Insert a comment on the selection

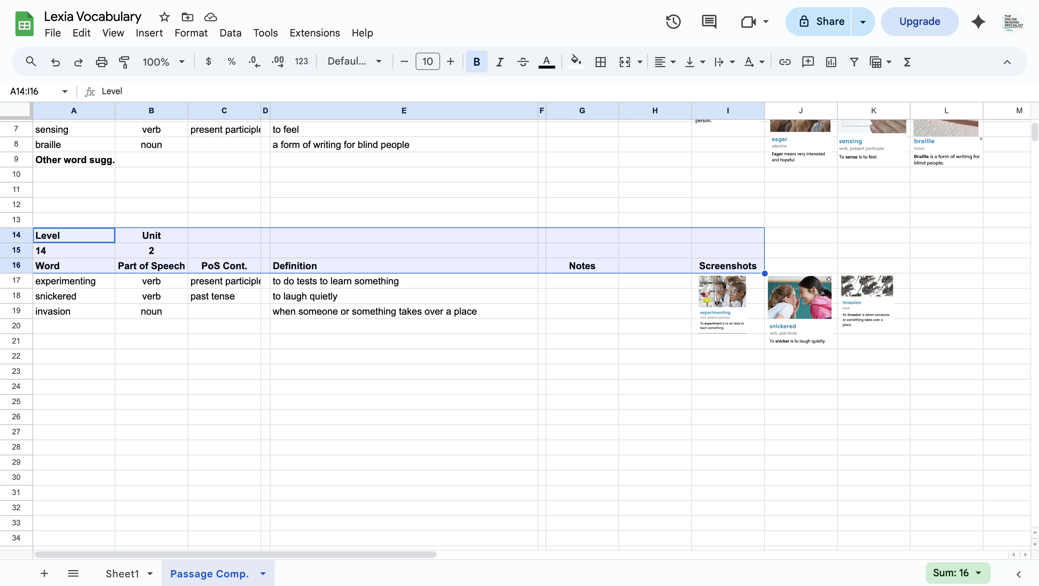[x=808, y=62]
